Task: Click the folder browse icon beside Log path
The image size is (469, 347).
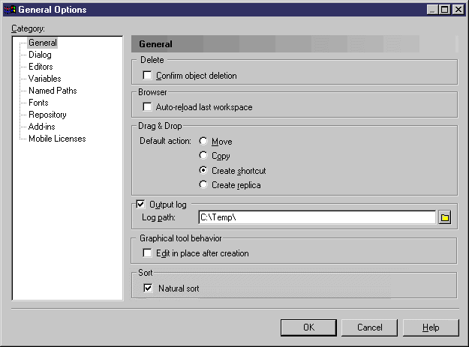Action: pos(445,217)
